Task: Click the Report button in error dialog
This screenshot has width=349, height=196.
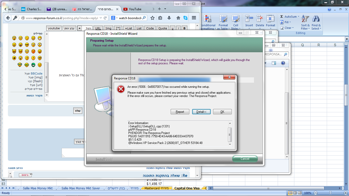Action: click(180, 112)
